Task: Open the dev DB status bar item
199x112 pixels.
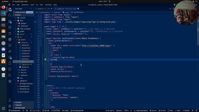Action: coord(46,111)
